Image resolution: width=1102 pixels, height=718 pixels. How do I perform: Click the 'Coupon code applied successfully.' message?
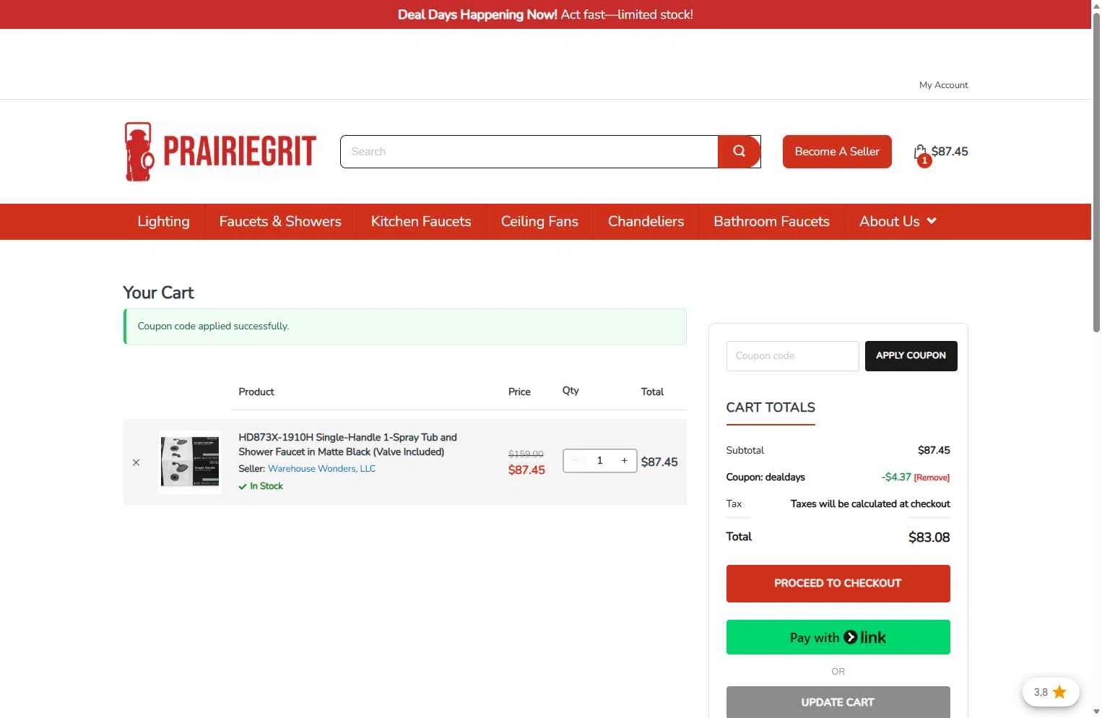click(x=213, y=326)
